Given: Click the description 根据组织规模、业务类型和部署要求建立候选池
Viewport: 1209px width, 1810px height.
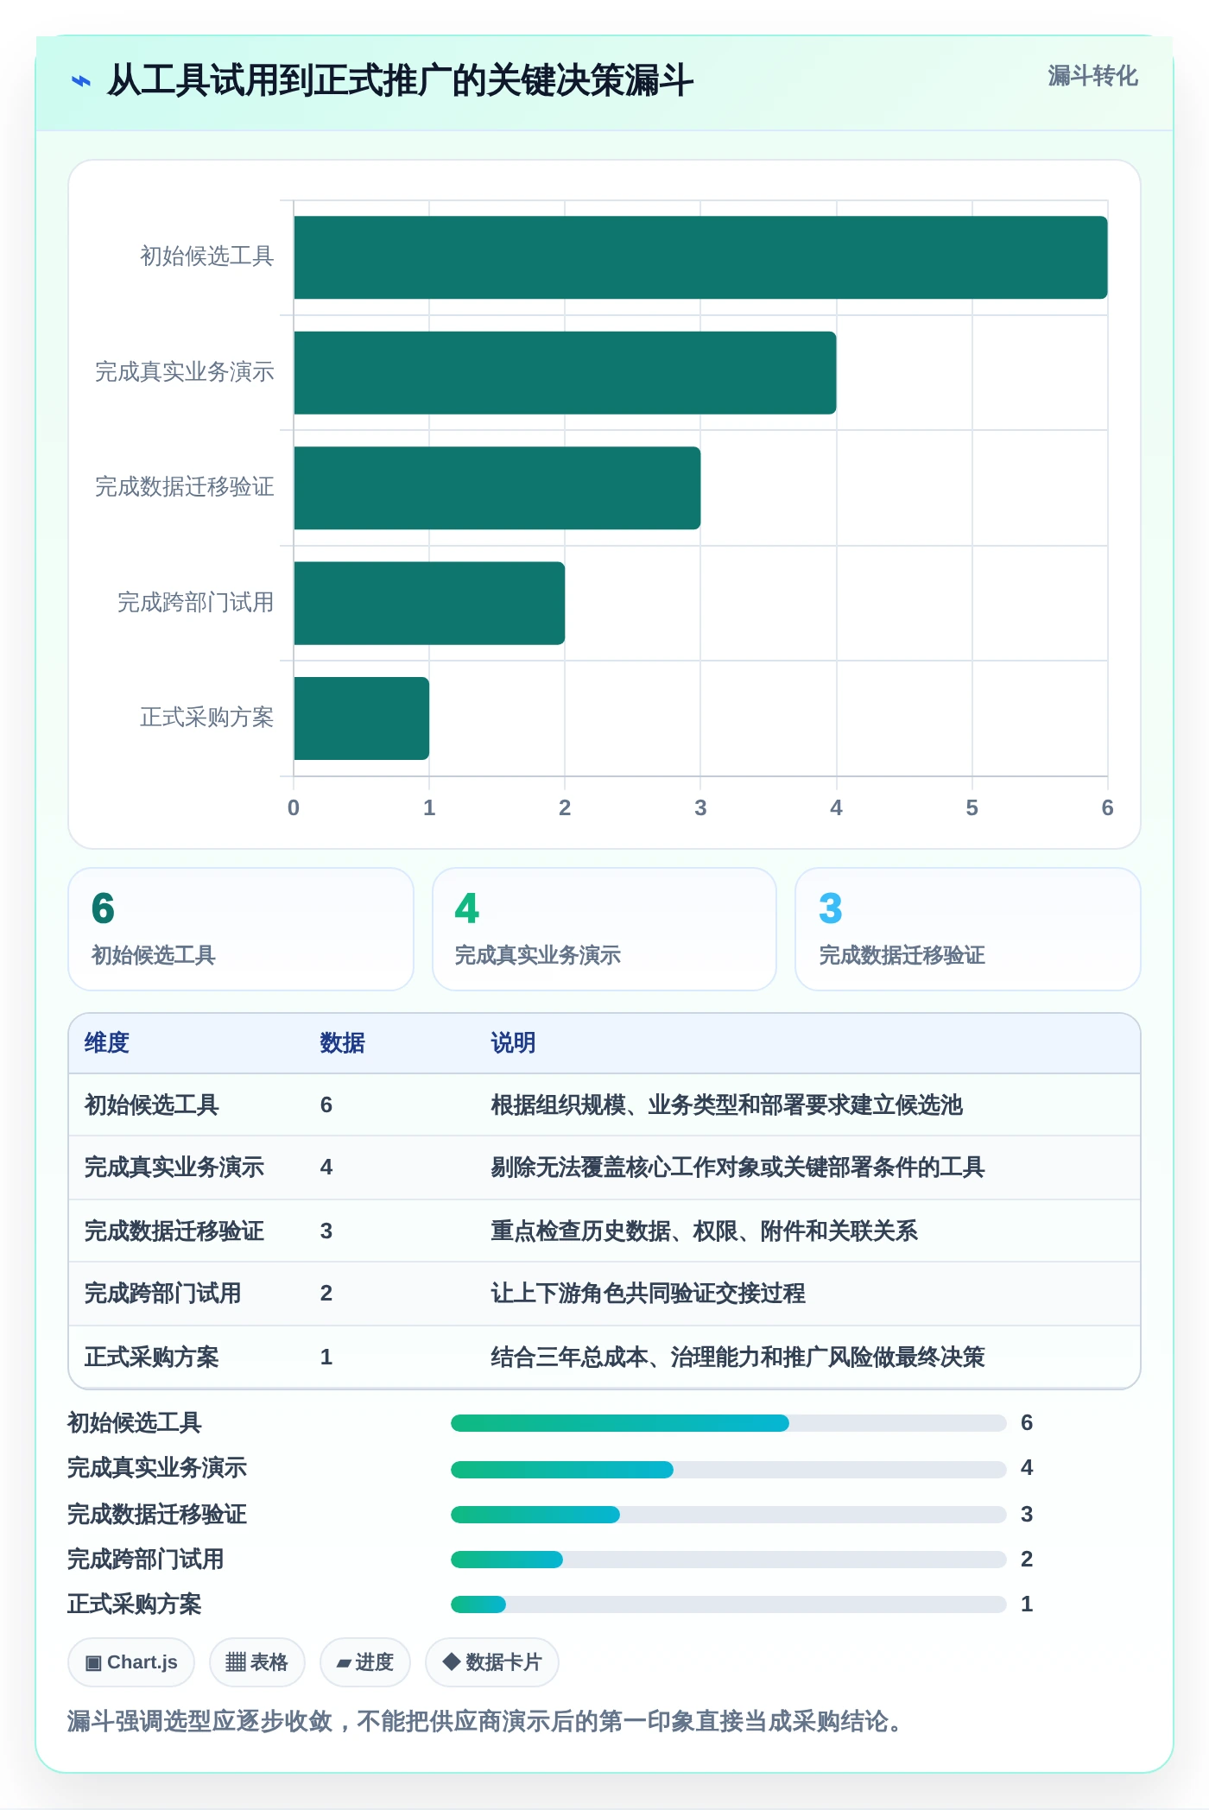Looking at the screenshot, I should pos(727,1105).
